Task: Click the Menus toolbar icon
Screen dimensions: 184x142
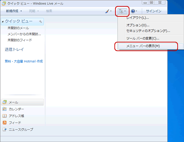Action: click(121, 11)
